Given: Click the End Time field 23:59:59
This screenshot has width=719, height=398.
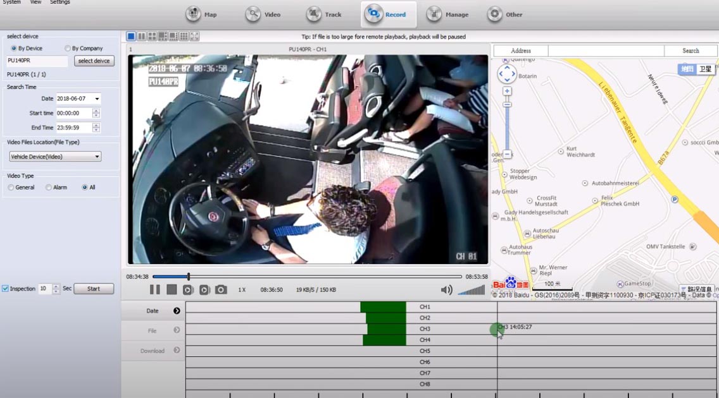Looking at the screenshot, I should tap(74, 128).
